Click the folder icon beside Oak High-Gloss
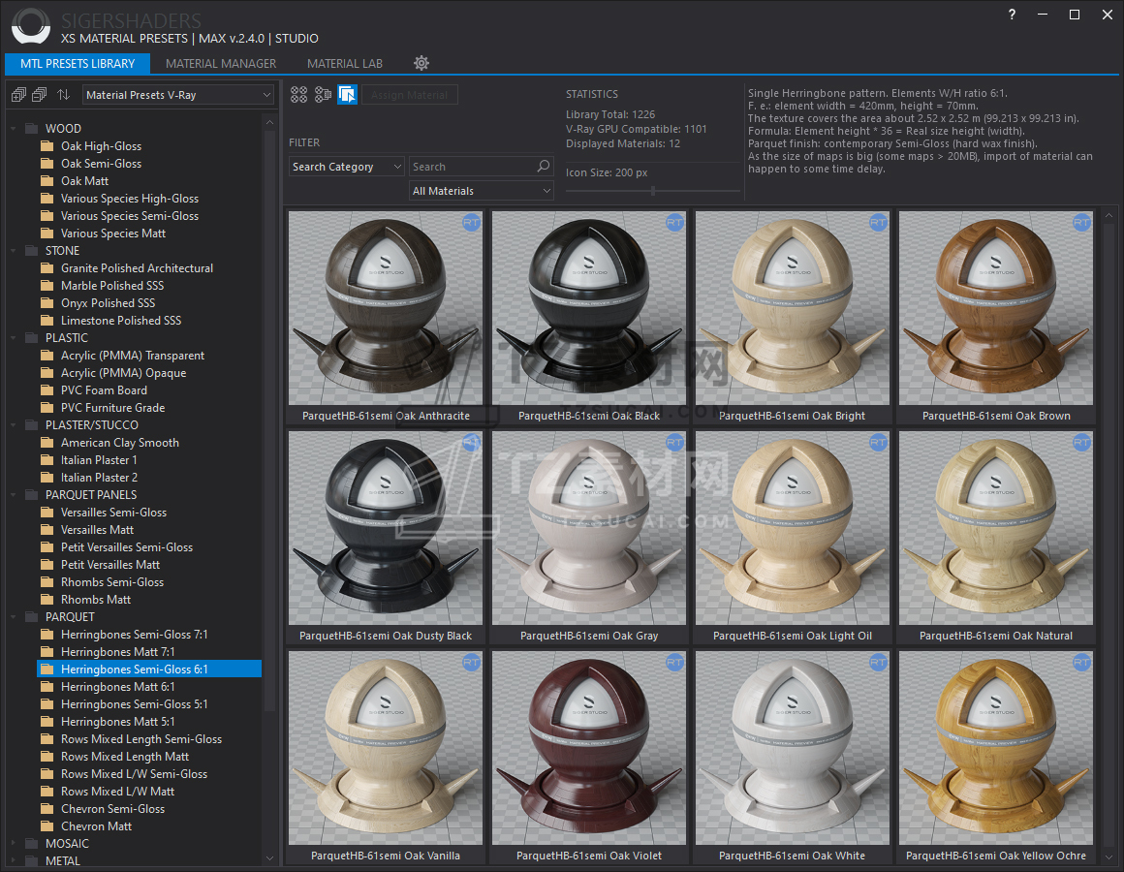The image size is (1124, 872). point(47,146)
